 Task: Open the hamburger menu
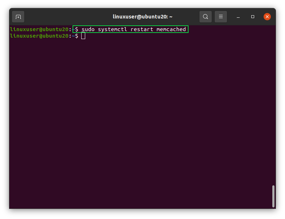pyautogui.click(x=221, y=17)
